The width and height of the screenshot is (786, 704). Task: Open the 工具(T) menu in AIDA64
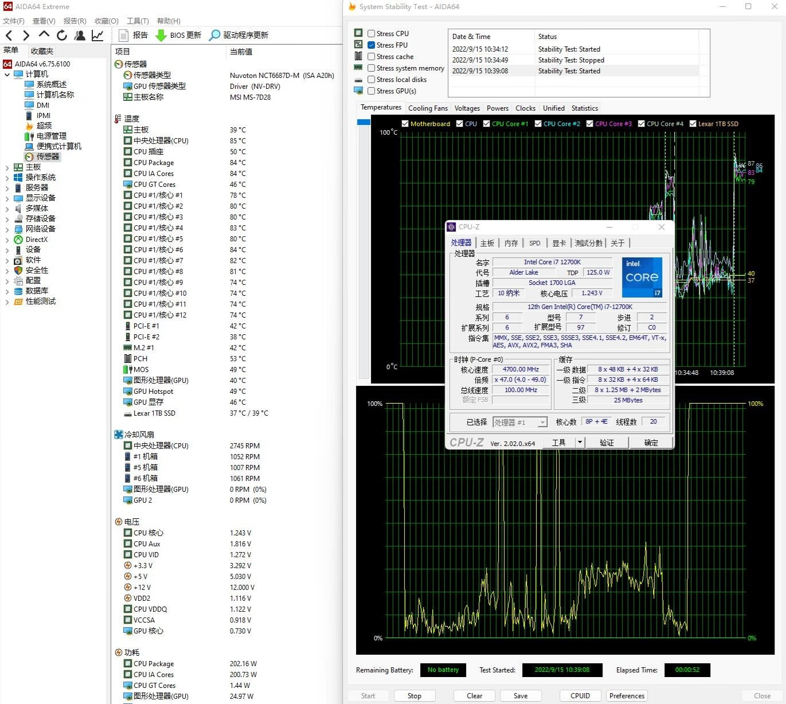point(138,21)
